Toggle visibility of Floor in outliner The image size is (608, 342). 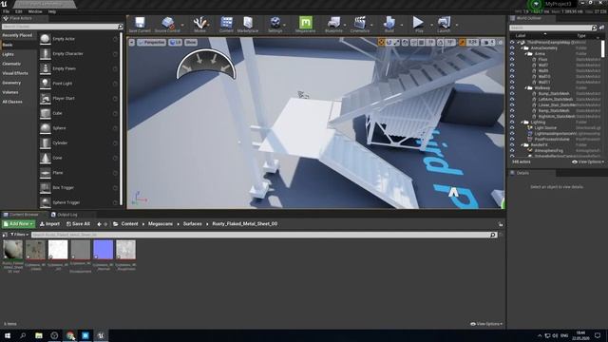click(512, 60)
